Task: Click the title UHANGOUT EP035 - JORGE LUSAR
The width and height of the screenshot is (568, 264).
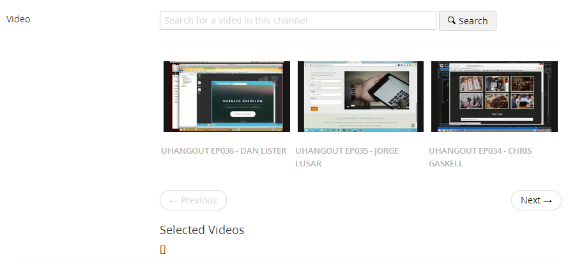Action: point(347,157)
